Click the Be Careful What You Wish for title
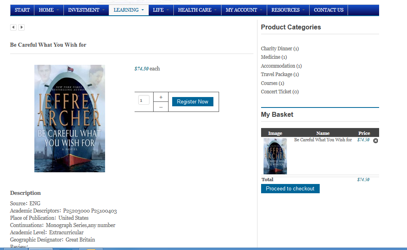The image size is (407, 250). click(48, 45)
